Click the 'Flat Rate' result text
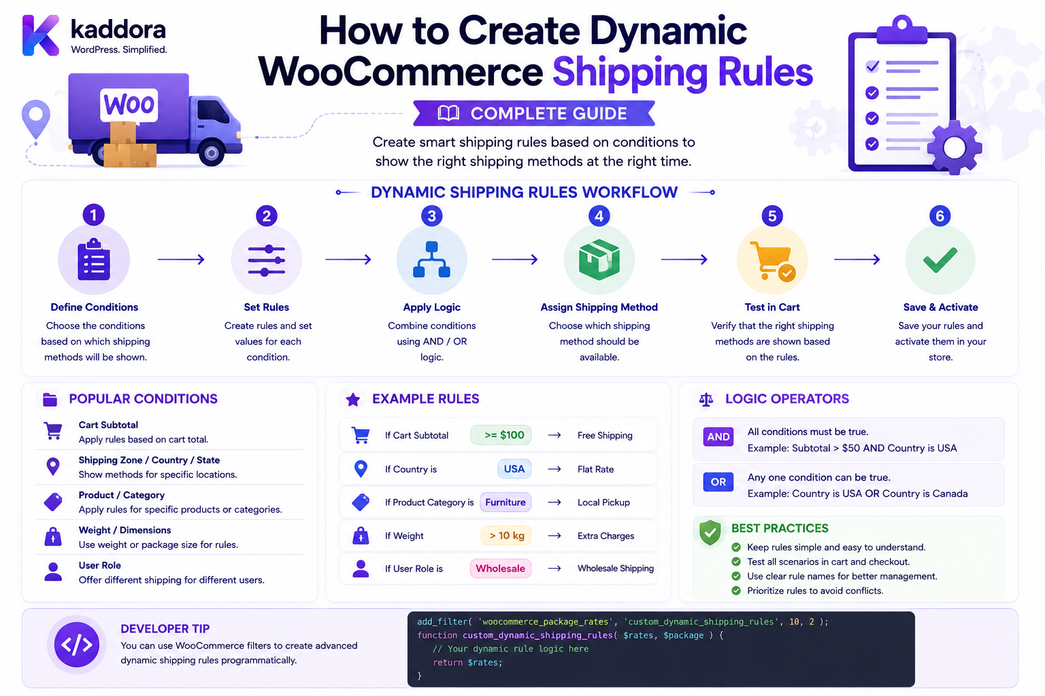 596,469
